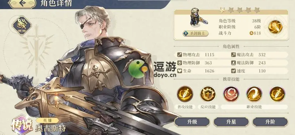Tap the 圣剑骑士 class badge

(196, 34)
